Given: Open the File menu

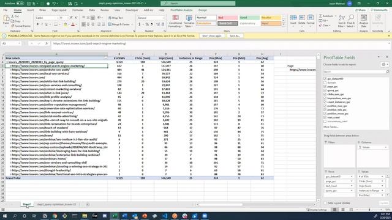Looking at the screenshot, I should pyautogui.click(x=6, y=10).
